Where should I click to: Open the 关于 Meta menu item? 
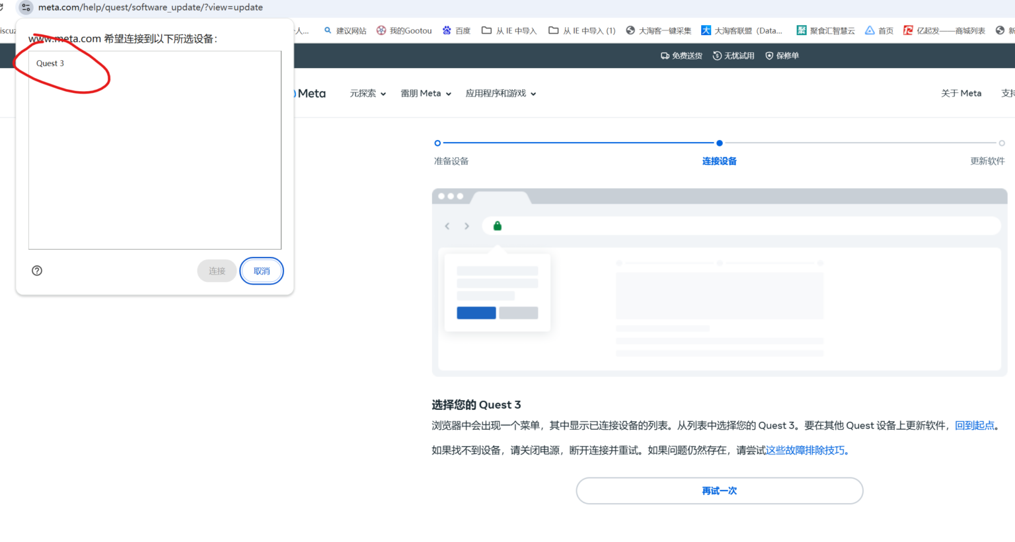pyautogui.click(x=961, y=94)
